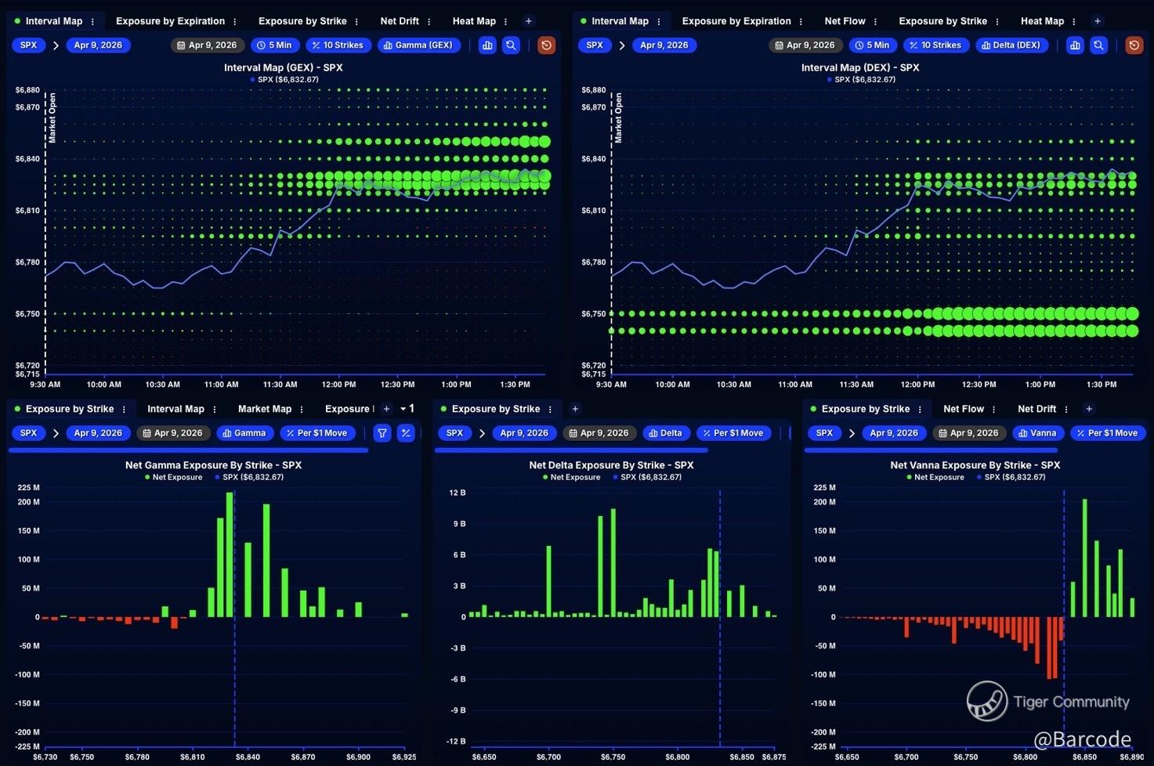1154x766 pixels.
Task: Open the 5 Min interval dropdown in GEX panel
Action: click(274, 45)
